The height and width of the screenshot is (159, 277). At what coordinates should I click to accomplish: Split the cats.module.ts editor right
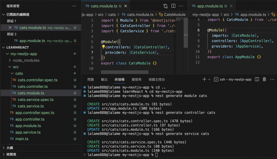tap(173, 6)
